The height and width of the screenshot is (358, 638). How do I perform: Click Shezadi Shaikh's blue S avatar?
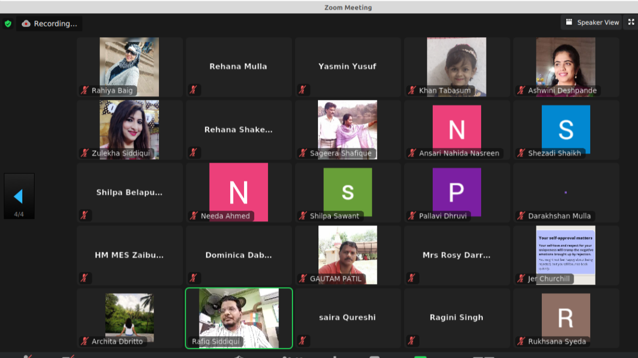coord(566,128)
